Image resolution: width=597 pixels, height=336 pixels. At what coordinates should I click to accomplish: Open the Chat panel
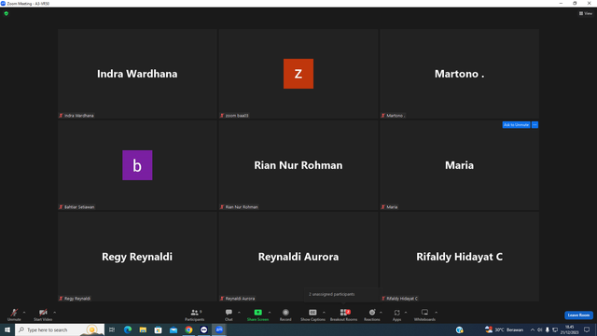click(229, 315)
